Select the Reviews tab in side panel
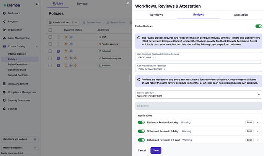 coord(199,15)
